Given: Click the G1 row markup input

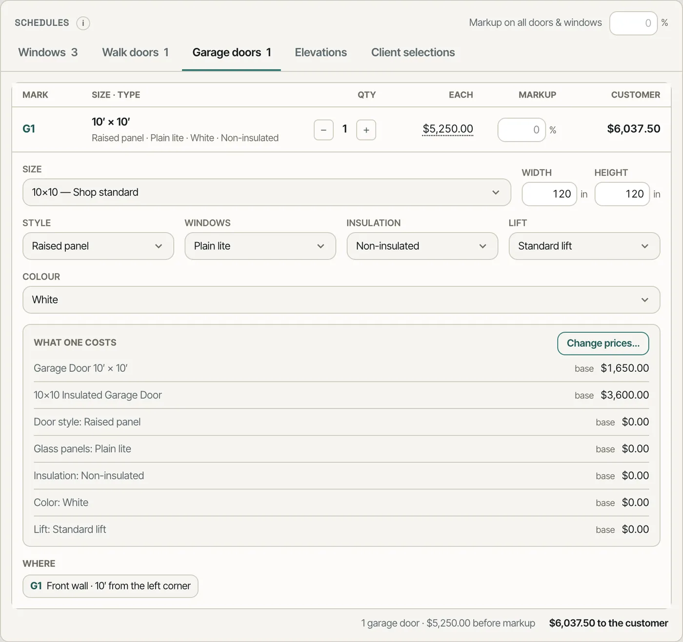Looking at the screenshot, I should (522, 130).
